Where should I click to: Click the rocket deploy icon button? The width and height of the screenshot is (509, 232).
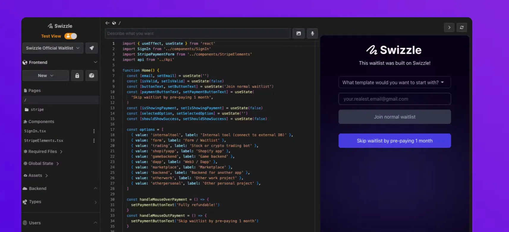point(92,48)
